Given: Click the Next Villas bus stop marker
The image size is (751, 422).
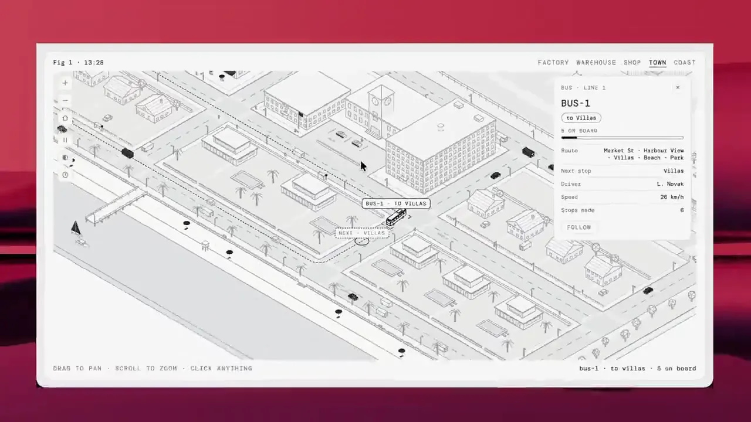Looking at the screenshot, I should point(362,241).
